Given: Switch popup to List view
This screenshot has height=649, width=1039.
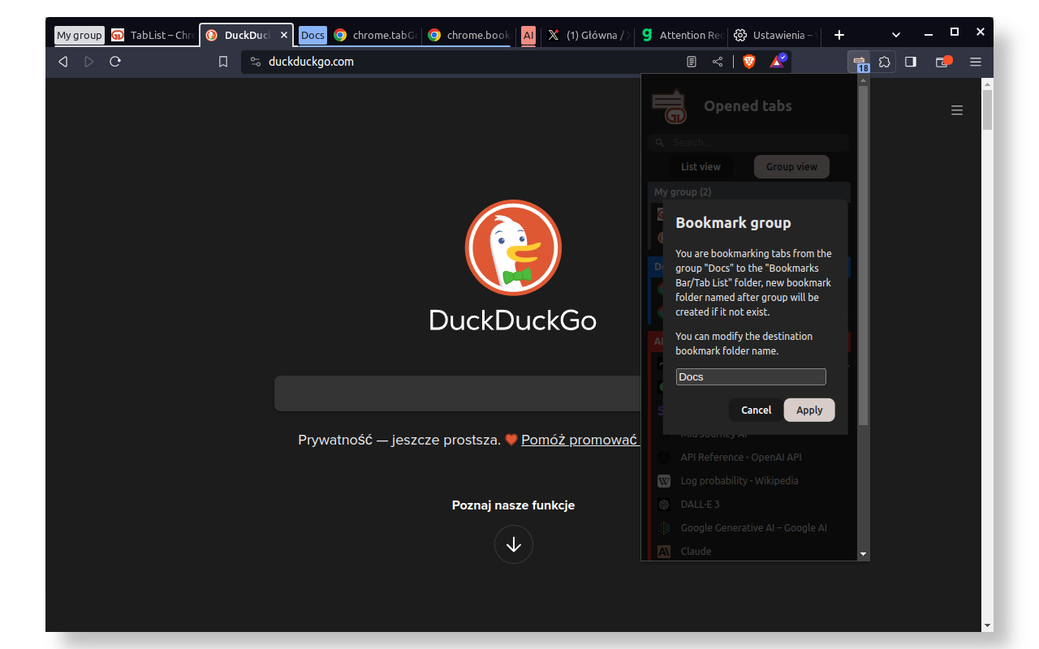Looking at the screenshot, I should pos(701,167).
